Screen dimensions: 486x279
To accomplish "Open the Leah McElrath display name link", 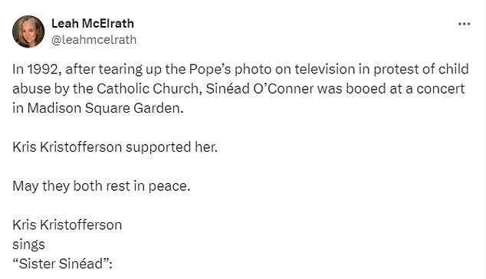I will [x=92, y=23].
